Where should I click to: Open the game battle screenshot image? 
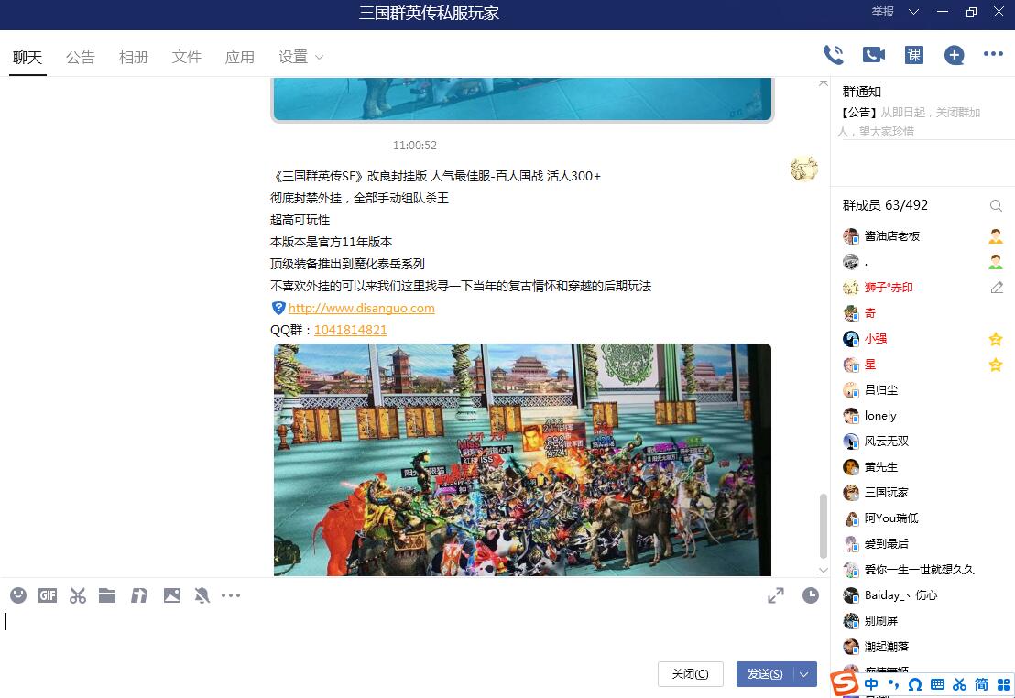(522, 460)
